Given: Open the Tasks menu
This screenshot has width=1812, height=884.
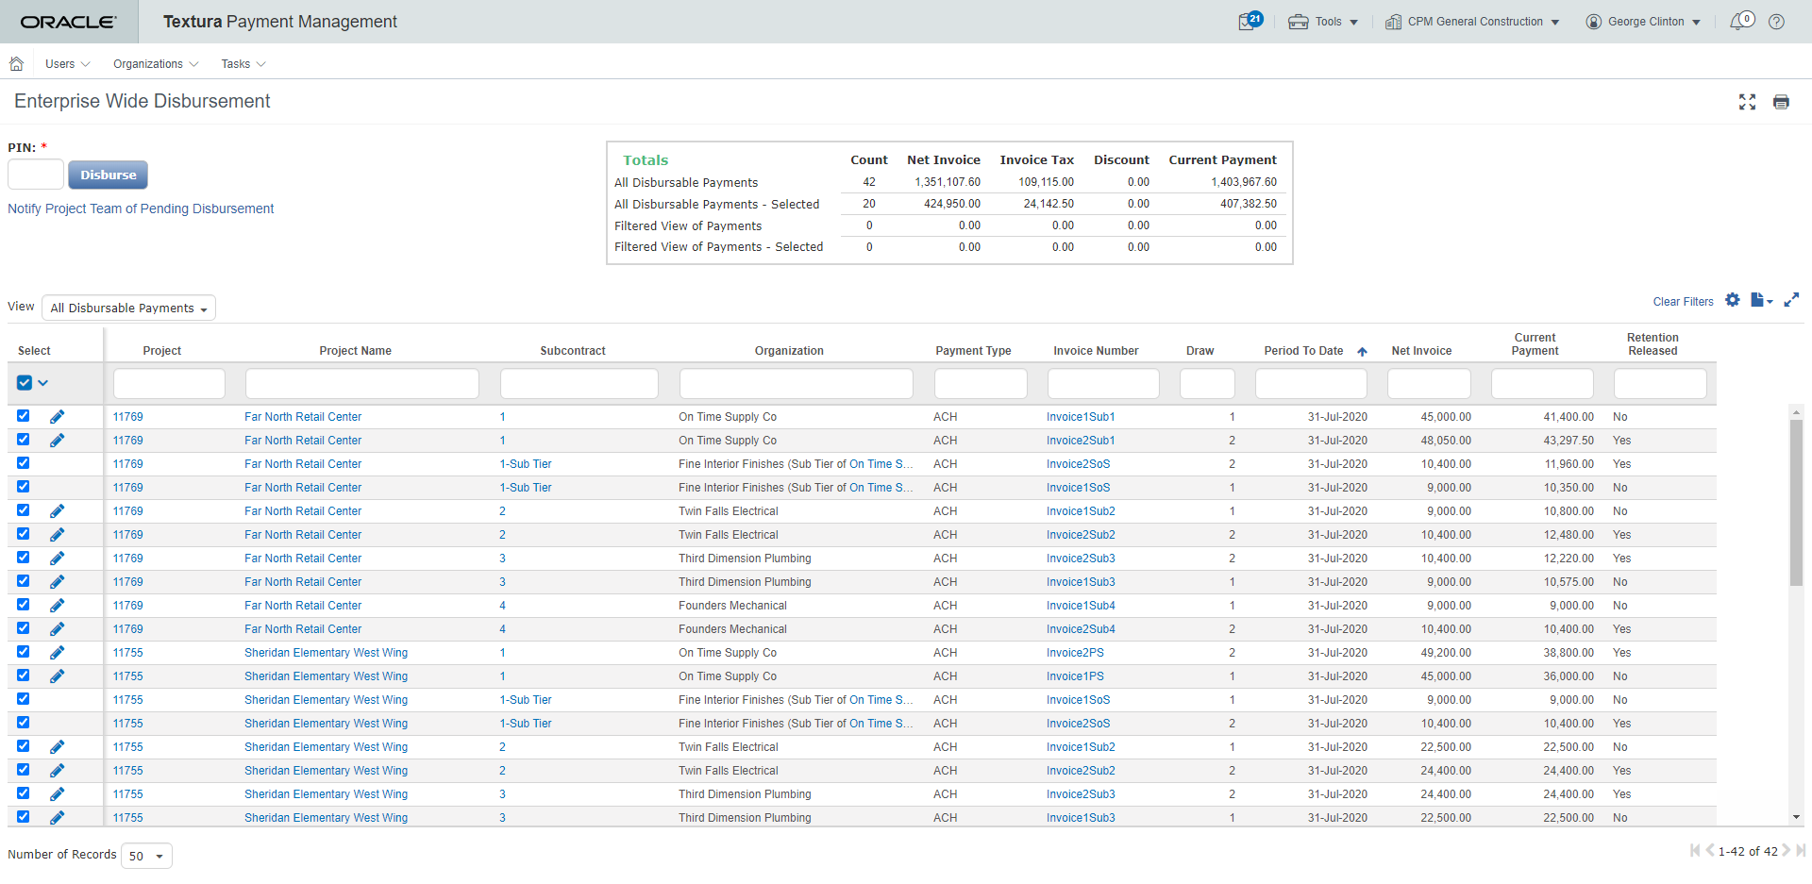Looking at the screenshot, I should tap(243, 64).
